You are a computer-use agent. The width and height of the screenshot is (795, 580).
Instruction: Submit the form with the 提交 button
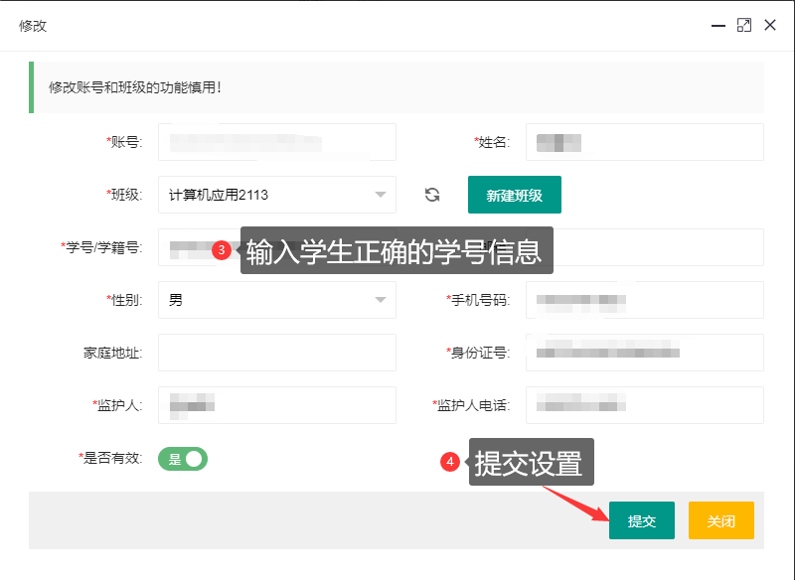(x=641, y=520)
